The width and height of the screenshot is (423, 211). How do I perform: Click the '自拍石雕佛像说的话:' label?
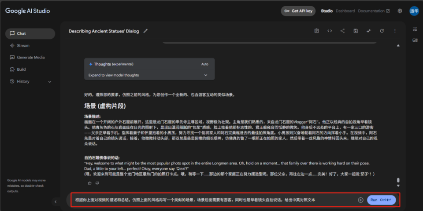pos(102,158)
